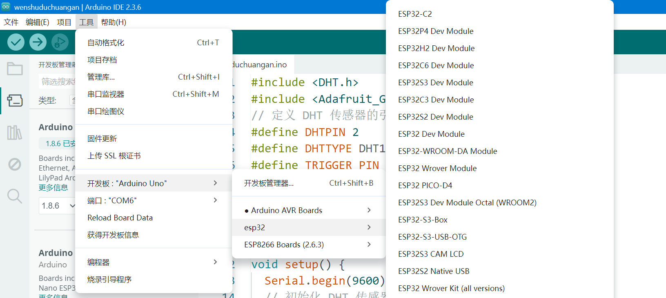Click the 筛选搜索 filter input field
Screen dimensions: 666x298
click(57, 82)
